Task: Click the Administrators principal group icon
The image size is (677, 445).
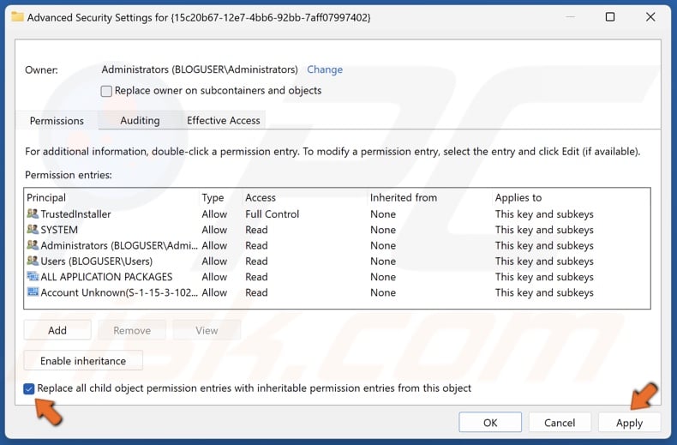Action: point(33,245)
